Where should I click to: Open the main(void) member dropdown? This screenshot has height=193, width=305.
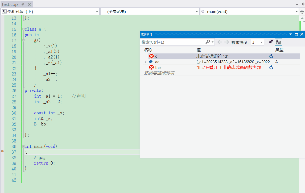(297, 11)
